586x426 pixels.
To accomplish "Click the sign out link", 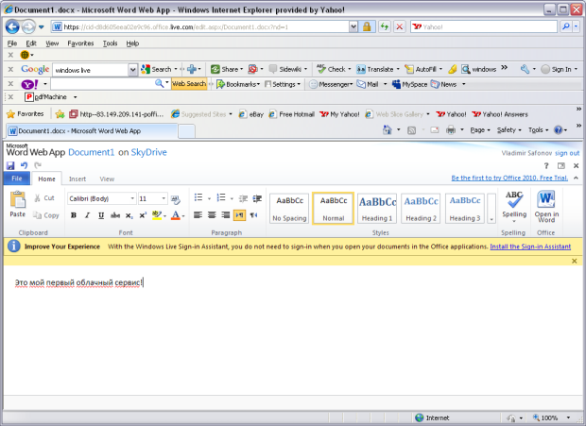I will click(567, 153).
